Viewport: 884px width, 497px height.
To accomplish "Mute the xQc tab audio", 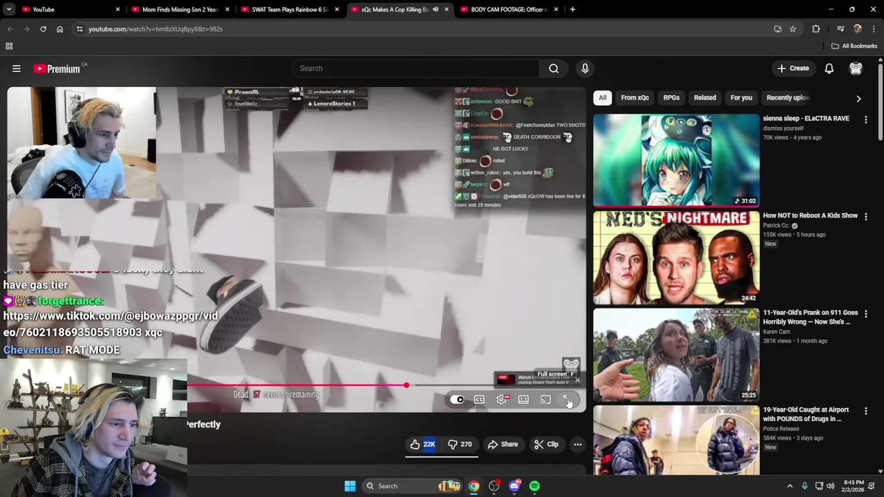I will pyautogui.click(x=436, y=10).
